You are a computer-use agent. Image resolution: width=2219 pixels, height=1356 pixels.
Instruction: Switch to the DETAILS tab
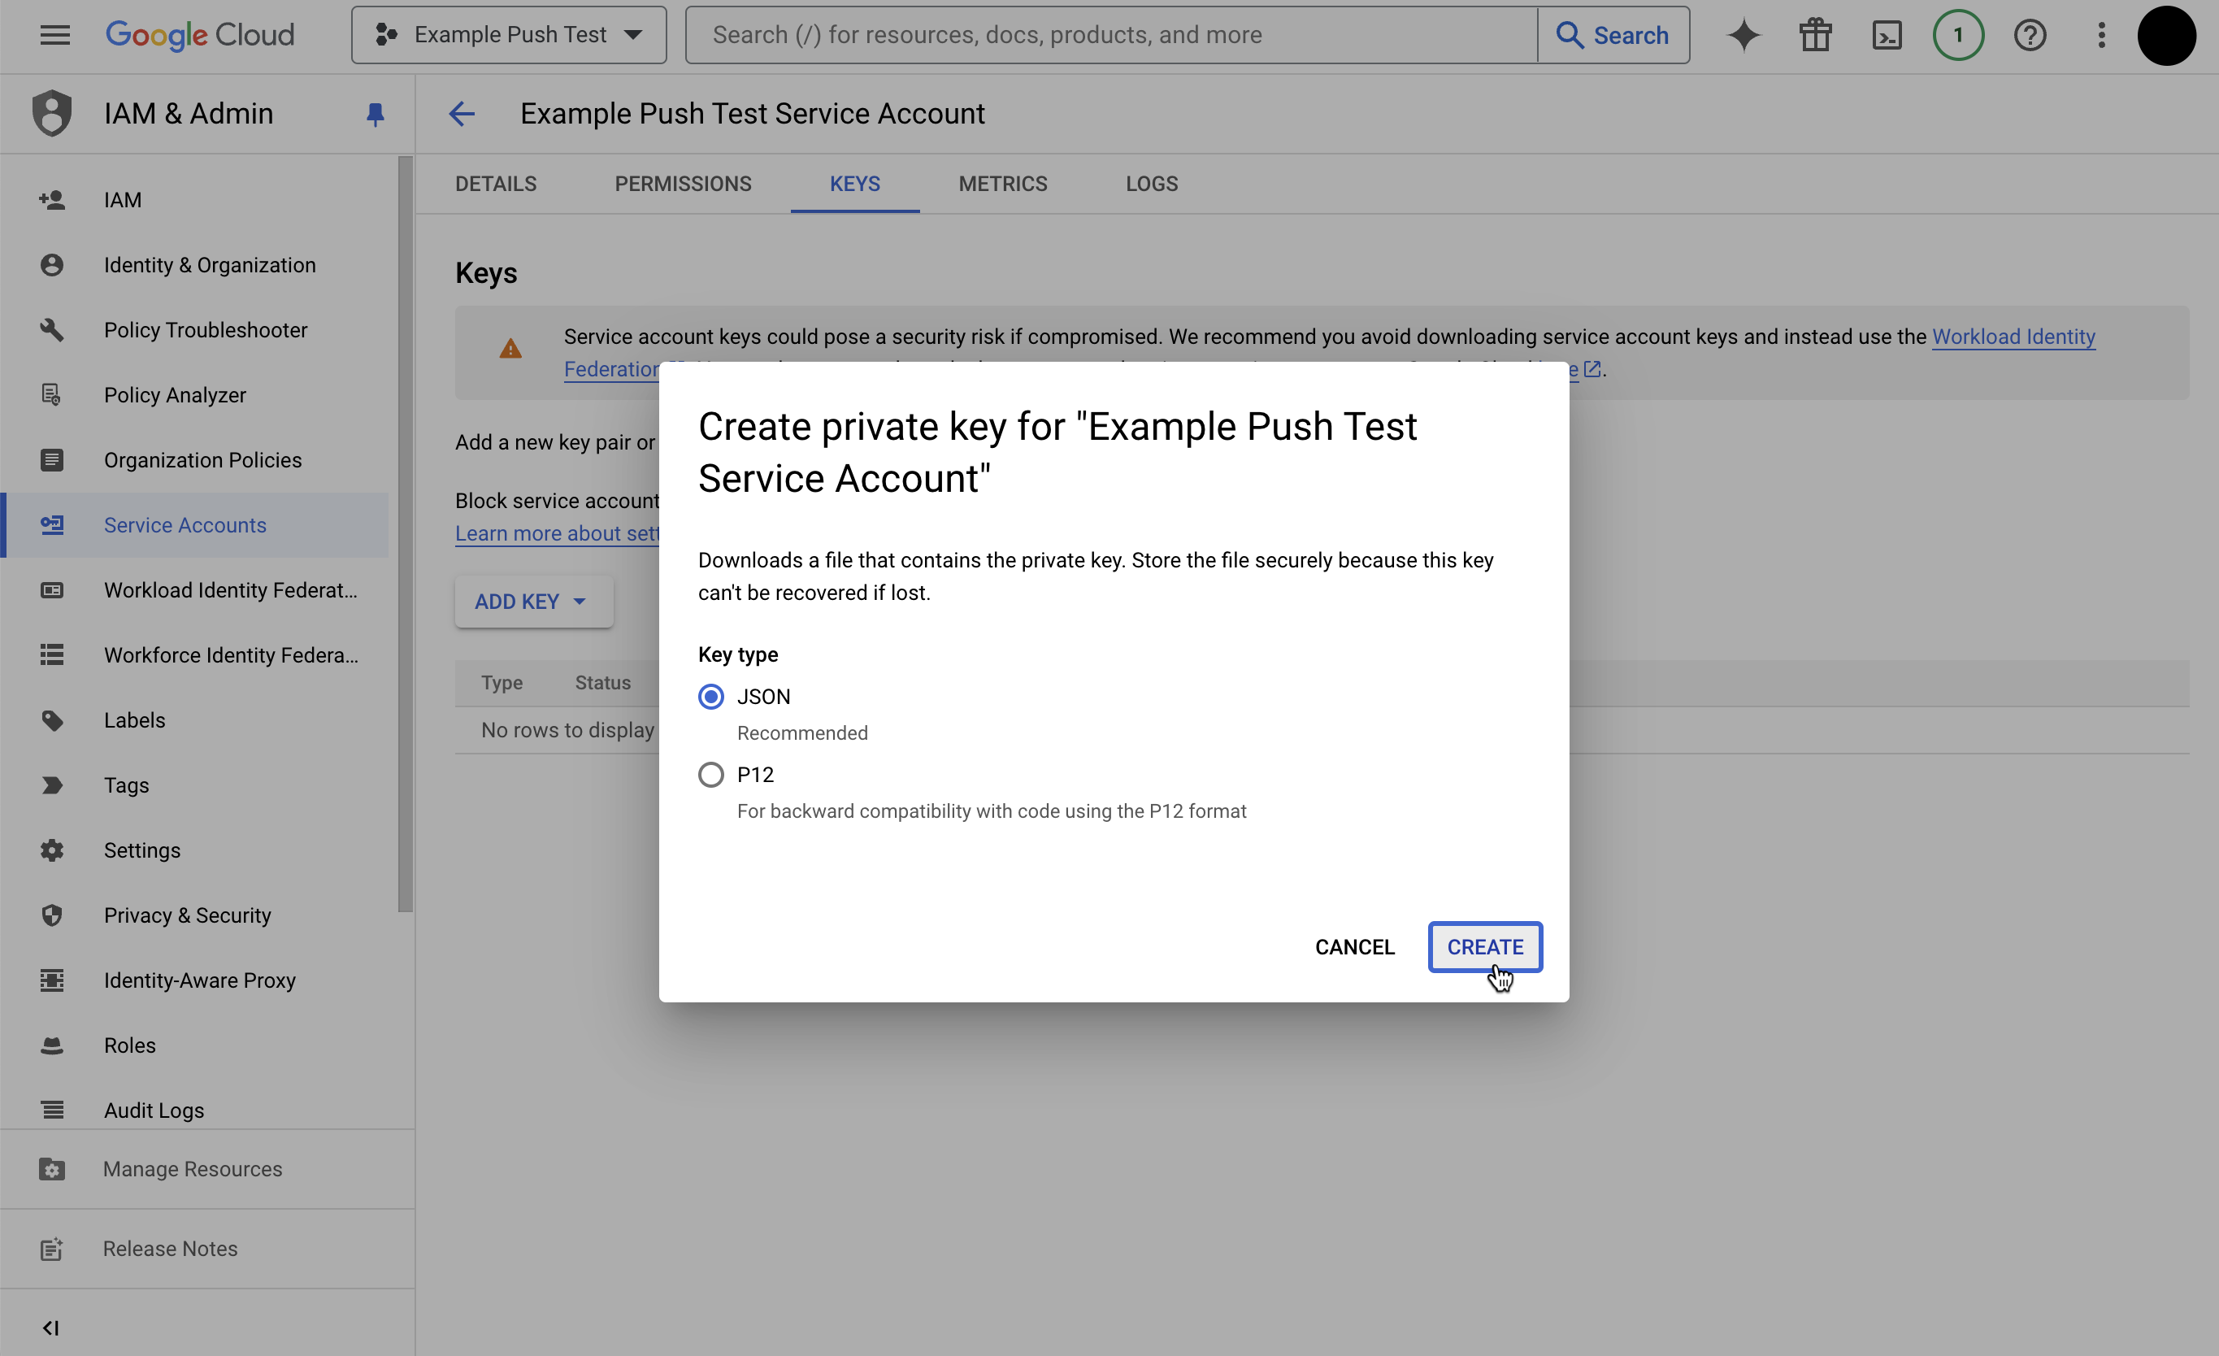point(496,184)
